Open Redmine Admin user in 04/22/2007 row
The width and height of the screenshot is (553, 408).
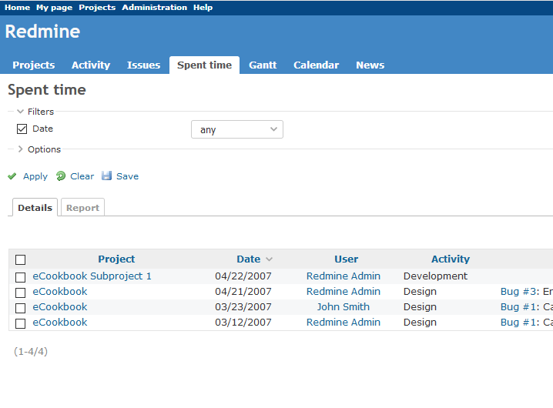(x=344, y=276)
